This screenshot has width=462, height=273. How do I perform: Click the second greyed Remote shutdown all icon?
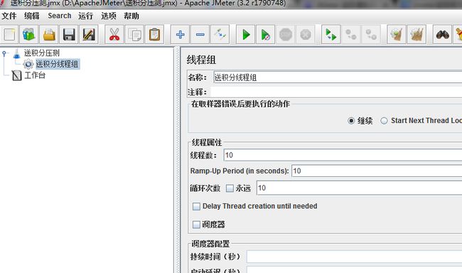click(x=371, y=35)
